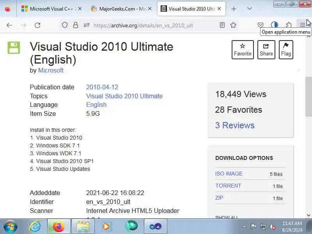Click the green floppy disk software icon
Image resolution: width=312 pixels, height=234 pixels.
coord(14,48)
